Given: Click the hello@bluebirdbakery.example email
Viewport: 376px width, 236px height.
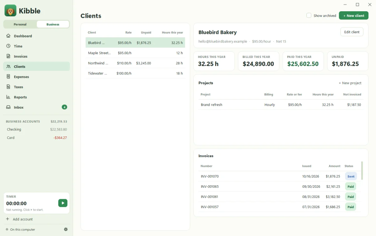Looking at the screenshot, I should click(x=222, y=41).
